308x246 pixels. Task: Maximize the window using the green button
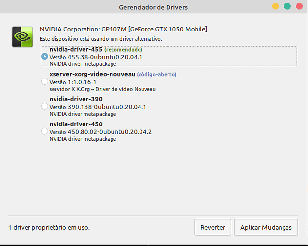[287, 7]
